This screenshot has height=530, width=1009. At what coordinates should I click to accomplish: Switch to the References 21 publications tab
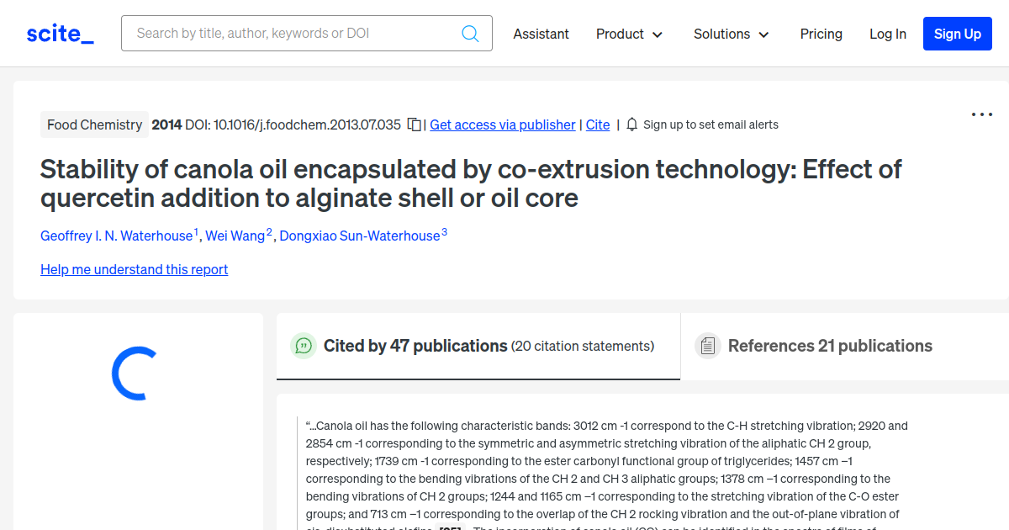click(x=829, y=345)
